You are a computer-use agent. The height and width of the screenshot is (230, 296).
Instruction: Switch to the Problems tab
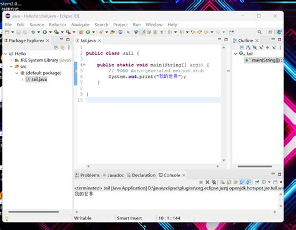[x=87, y=175]
